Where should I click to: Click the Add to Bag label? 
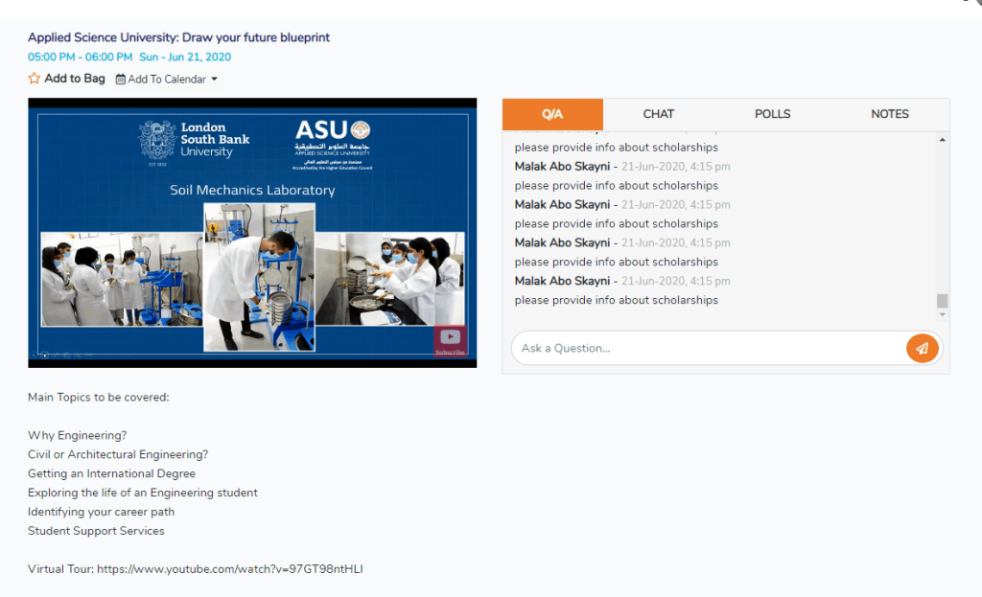(x=75, y=79)
